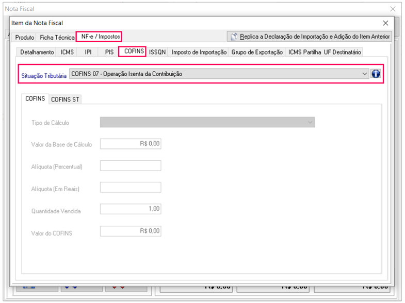Open the Ficha Técnica tab
The width and height of the screenshot is (405, 303).
[x=57, y=38]
